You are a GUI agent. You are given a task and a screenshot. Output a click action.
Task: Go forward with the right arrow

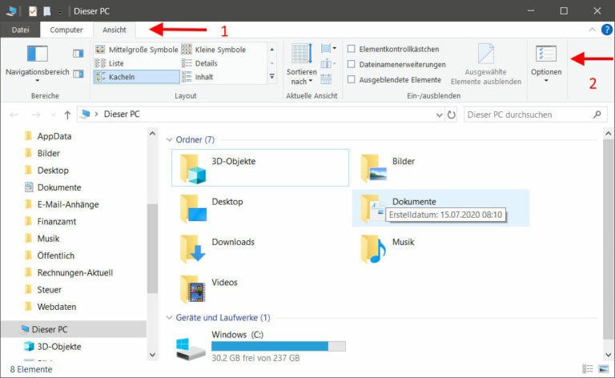pyautogui.click(x=36, y=115)
